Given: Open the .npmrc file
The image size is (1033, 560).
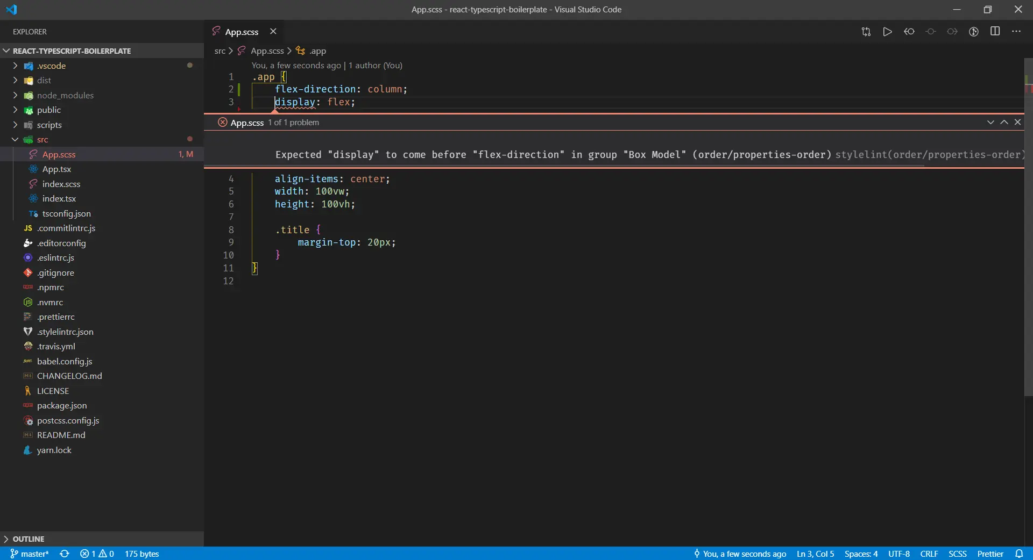Looking at the screenshot, I should (102, 287).
